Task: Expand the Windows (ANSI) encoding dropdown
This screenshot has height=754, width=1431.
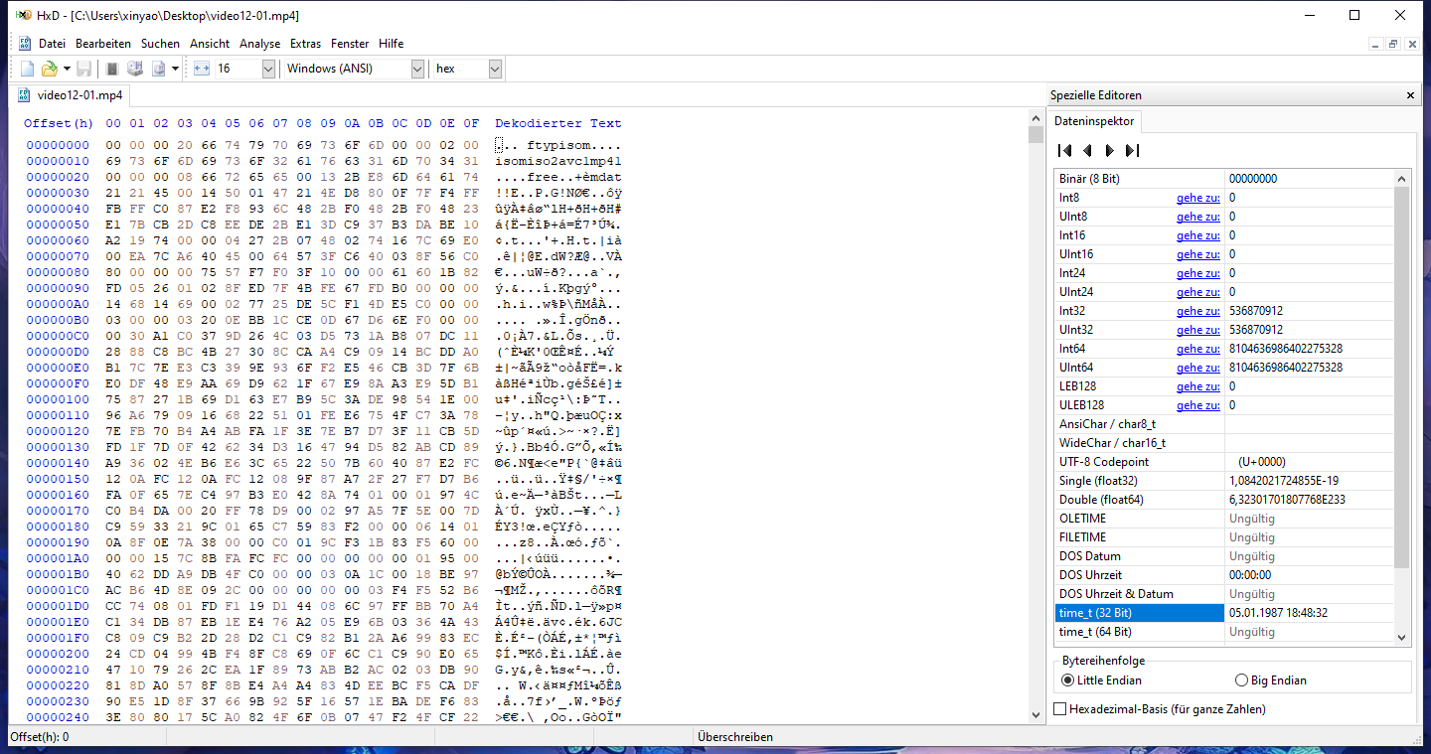Action: pyautogui.click(x=417, y=69)
